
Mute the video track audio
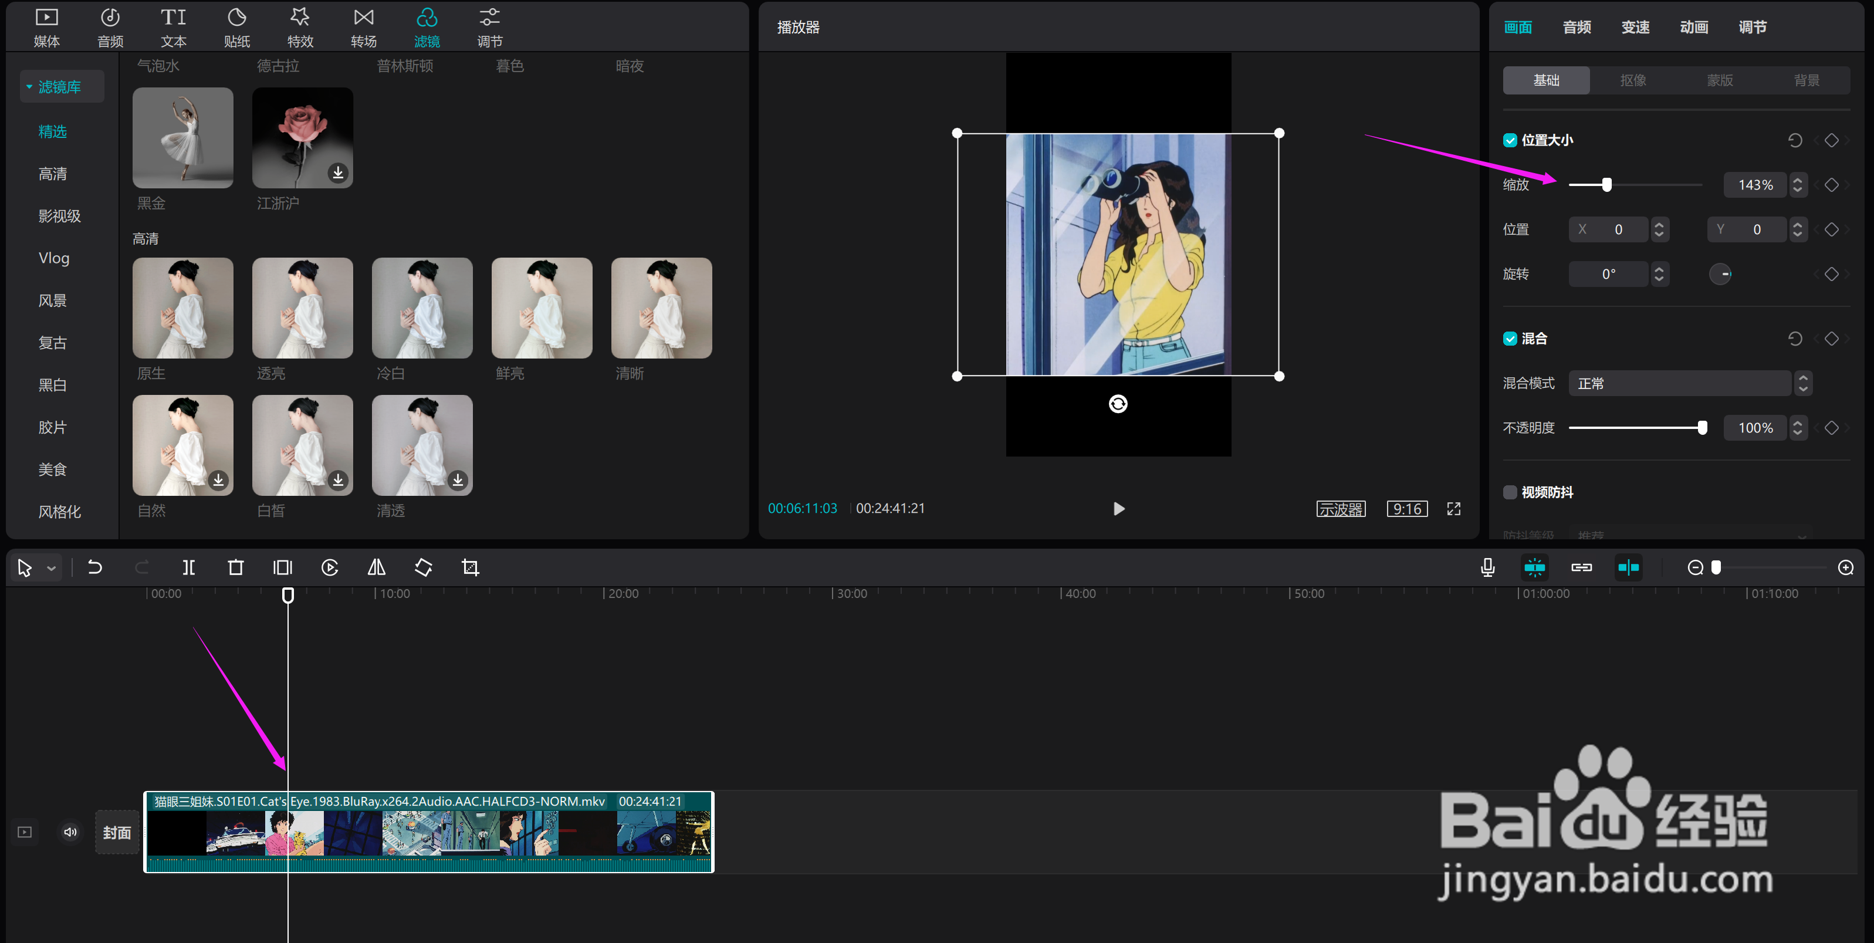[70, 832]
